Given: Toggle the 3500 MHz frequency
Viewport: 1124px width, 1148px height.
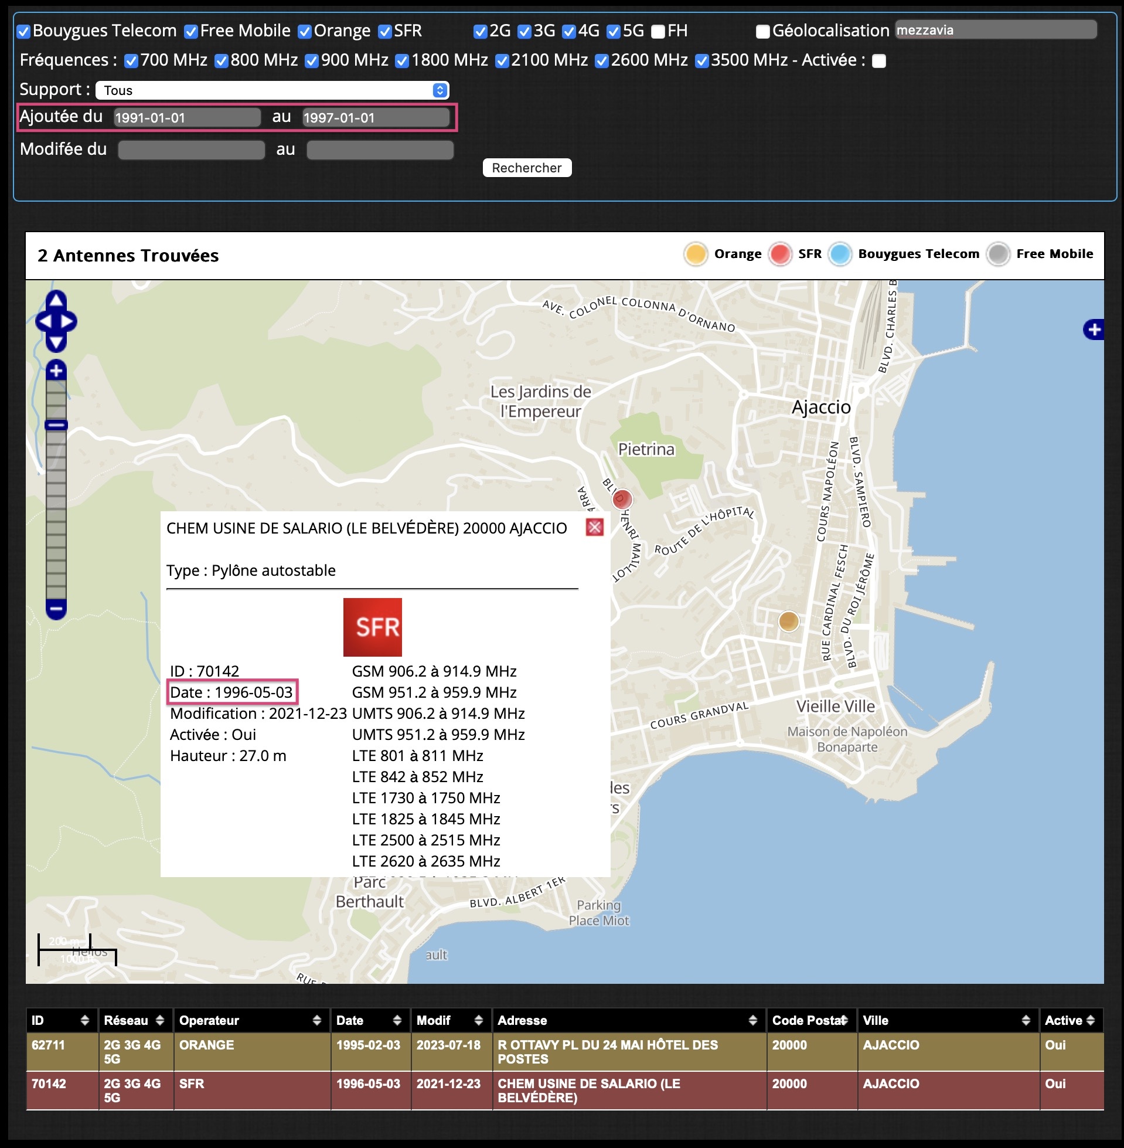Looking at the screenshot, I should coord(702,62).
